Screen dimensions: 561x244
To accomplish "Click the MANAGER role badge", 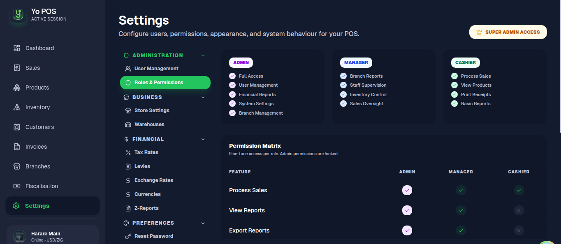I will [356, 62].
